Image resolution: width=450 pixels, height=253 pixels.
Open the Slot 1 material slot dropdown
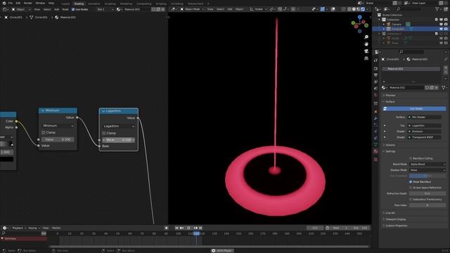click(105, 9)
